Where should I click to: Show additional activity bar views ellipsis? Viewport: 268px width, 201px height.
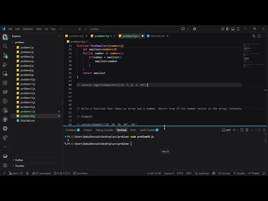click(5, 147)
